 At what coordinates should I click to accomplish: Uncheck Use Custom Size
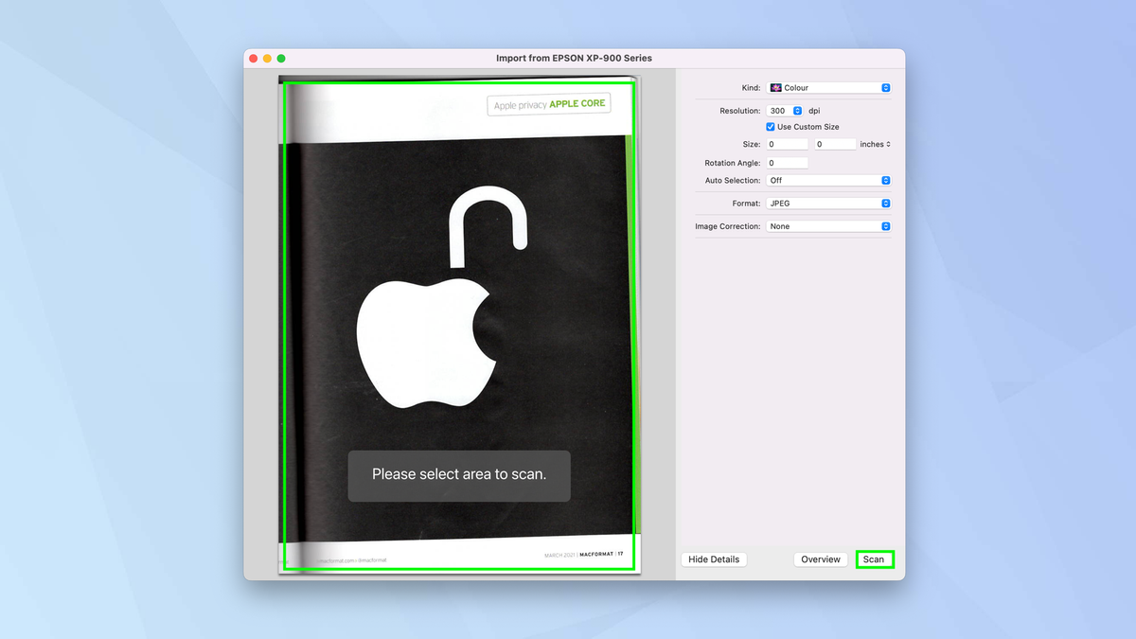pos(771,126)
